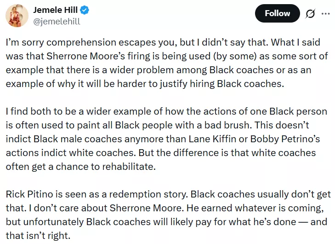Open the Jemele Hill display name
This screenshot has height=244, width=335.
pyautogui.click(x=58, y=10)
